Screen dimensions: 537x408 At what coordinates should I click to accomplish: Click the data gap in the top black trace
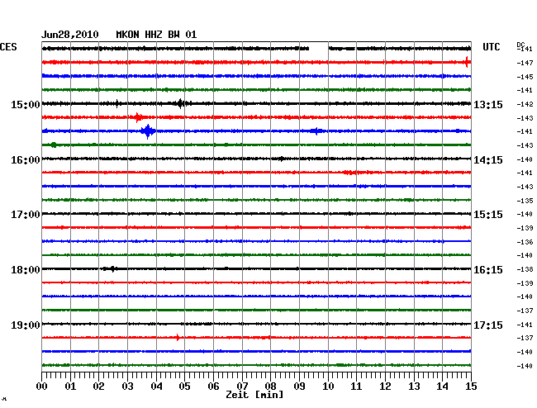pyautogui.click(x=319, y=49)
